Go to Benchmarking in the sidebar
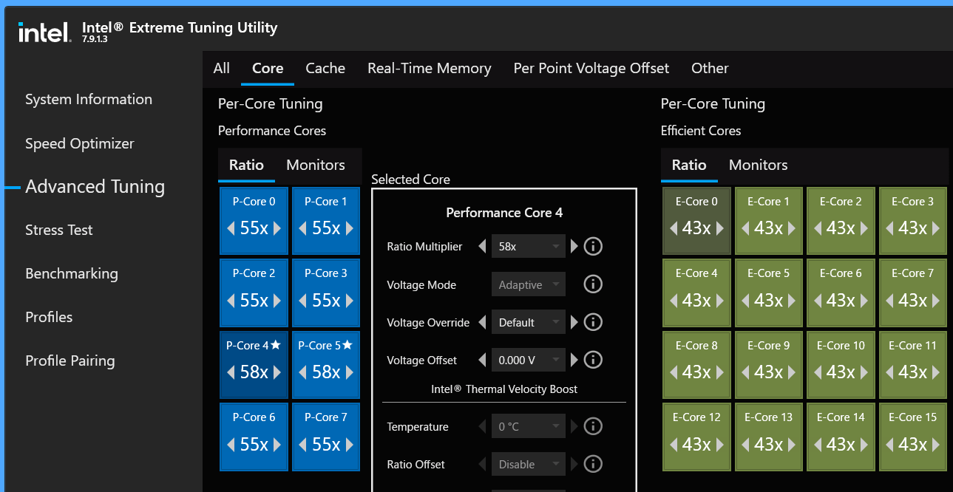The width and height of the screenshot is (953, 492). click(x=72, y=273)
